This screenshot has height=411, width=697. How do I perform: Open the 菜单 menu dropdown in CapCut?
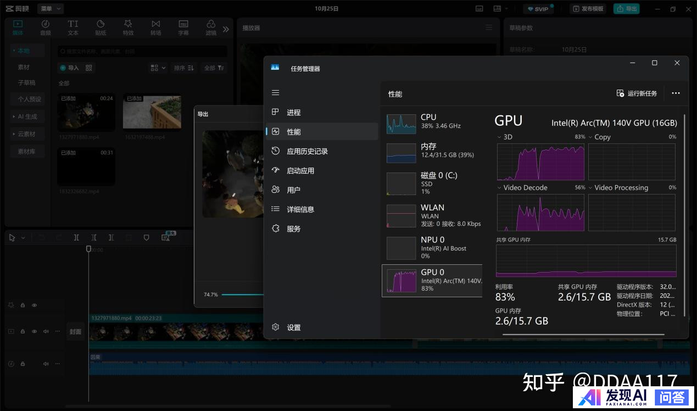coord(51,9)
